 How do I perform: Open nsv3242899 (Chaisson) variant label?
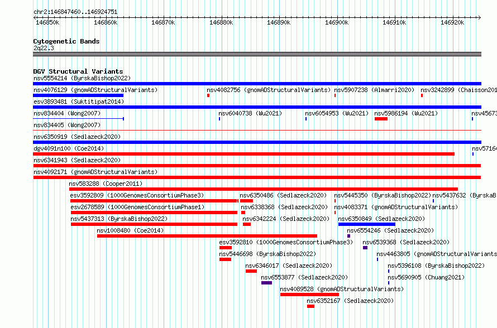pyautogui.click(x=458, y=90)
